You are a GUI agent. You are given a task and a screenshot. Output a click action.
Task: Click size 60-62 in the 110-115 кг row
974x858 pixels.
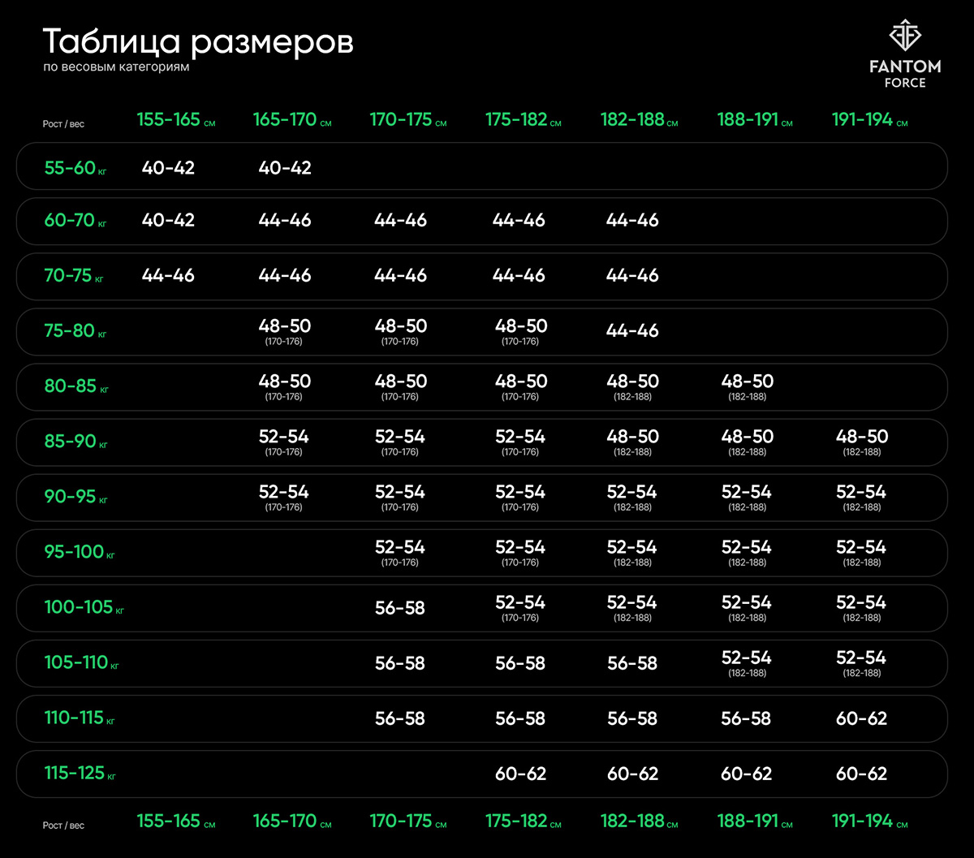tap(861, 718)
